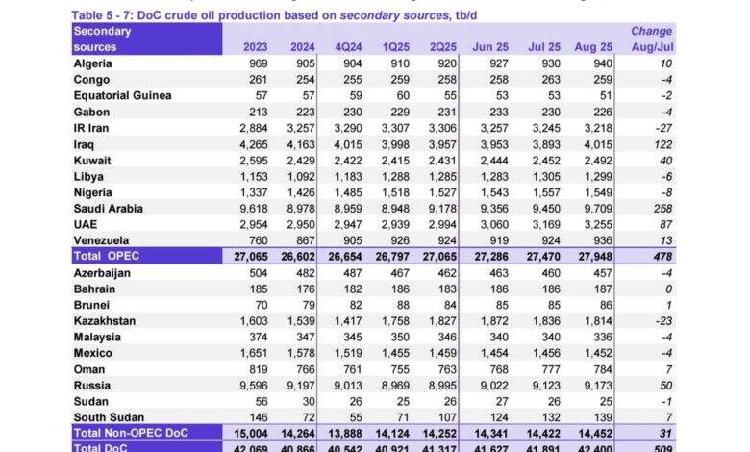Select the 'Total Non-OPEC DoC' row label
Screen dimensions: 750x452
tap(133, 434)
